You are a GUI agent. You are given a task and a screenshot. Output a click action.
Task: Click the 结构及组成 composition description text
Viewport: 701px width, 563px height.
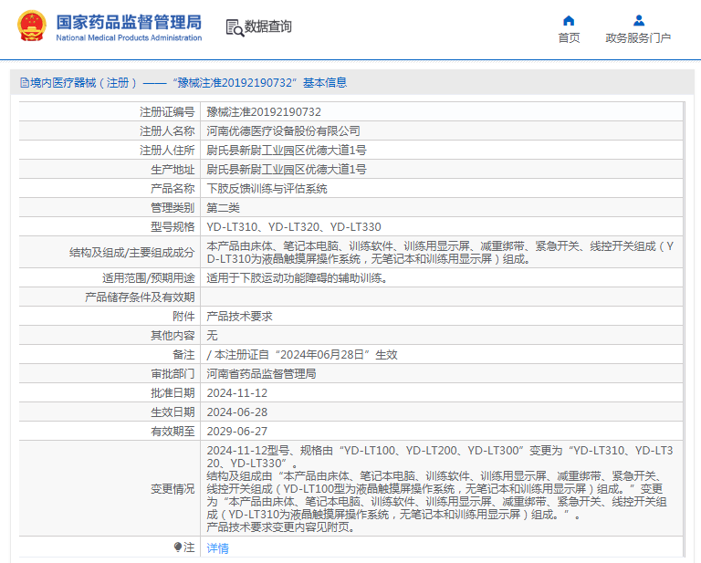pos(440,253)
